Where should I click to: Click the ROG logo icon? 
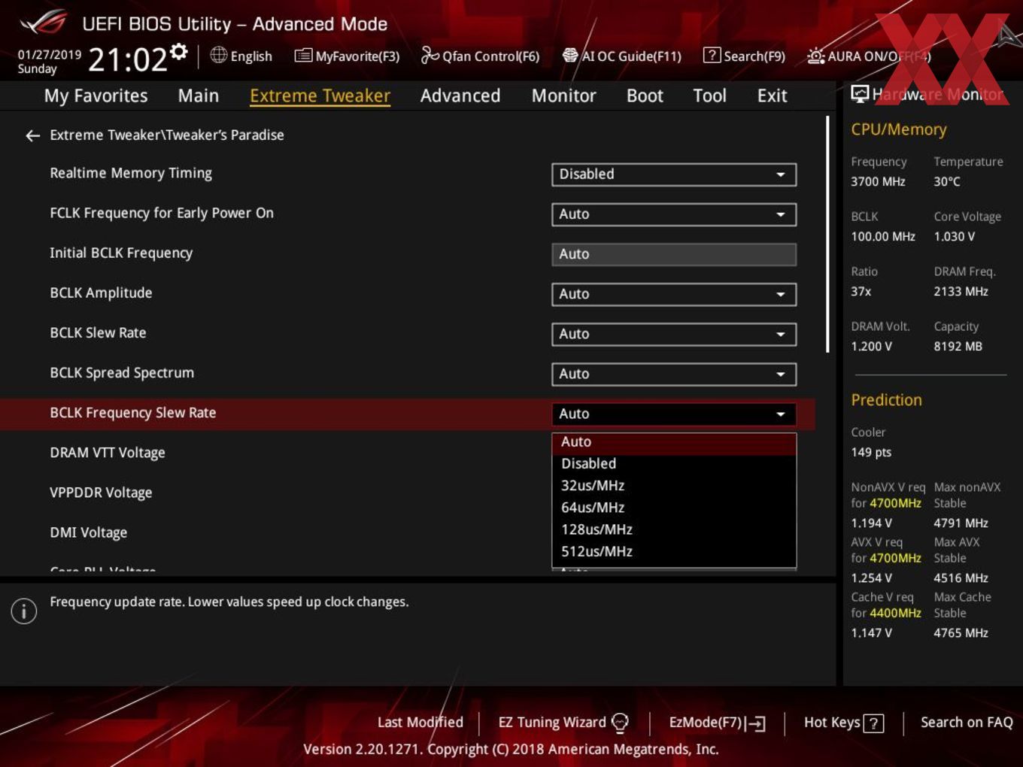(43, 23)
